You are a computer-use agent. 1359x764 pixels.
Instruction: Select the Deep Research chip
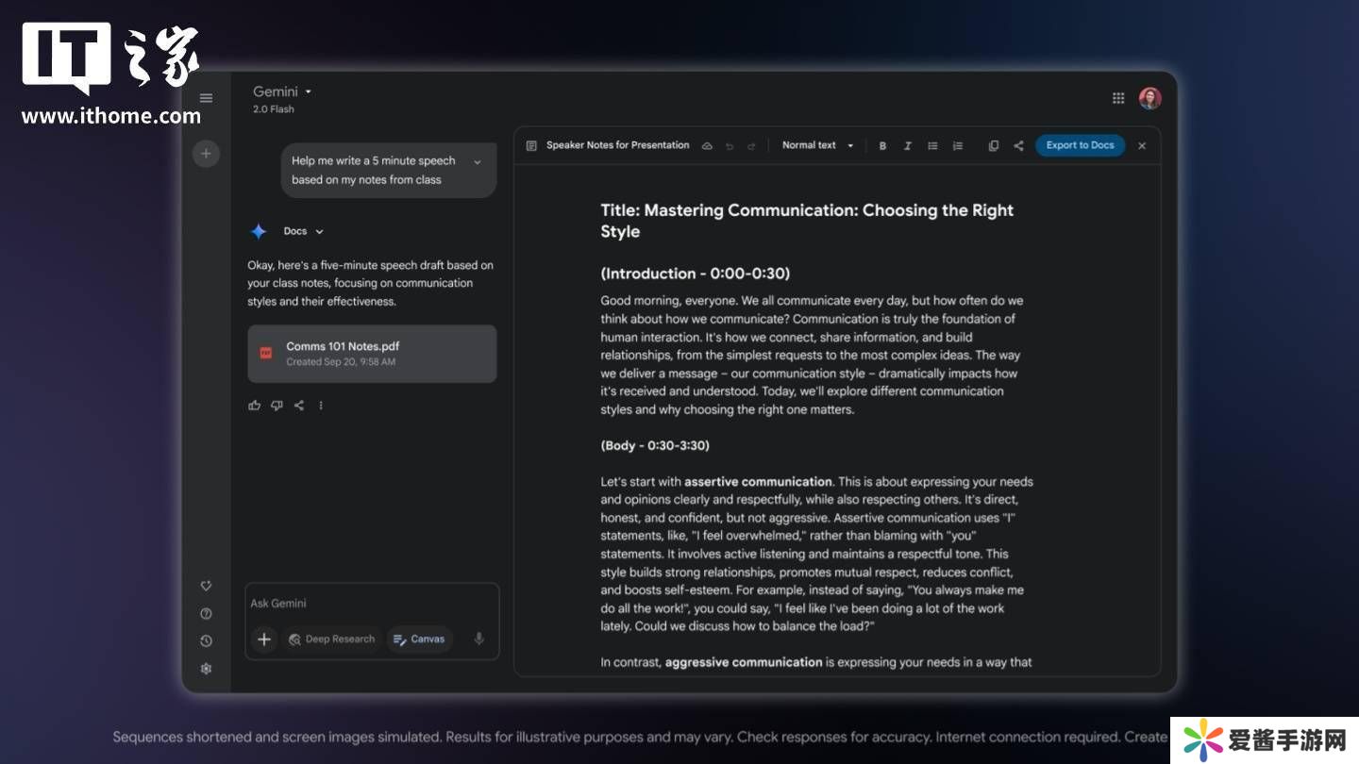coord(331,639)
